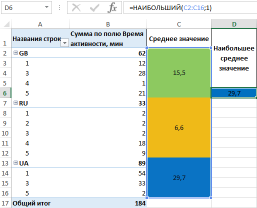Click the Среднее значение header cell
This screenshot has width=257, height=208.
click(179, 38)
